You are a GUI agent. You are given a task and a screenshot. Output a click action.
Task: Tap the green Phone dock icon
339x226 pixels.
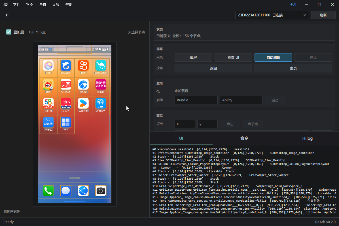pos(48,191)
